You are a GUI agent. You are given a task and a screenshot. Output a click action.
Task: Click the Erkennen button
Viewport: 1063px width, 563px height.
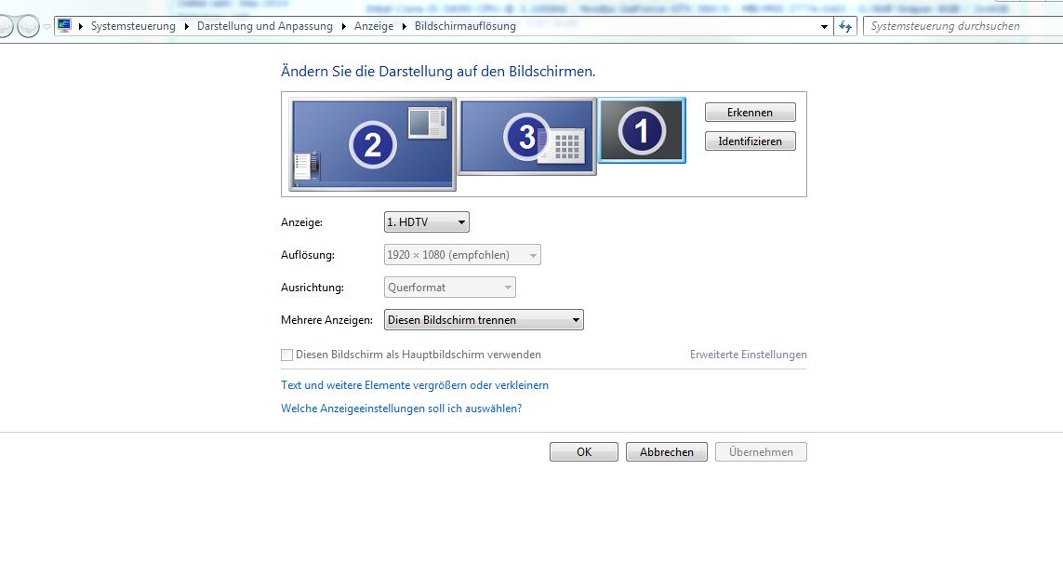tap(750, 113)
